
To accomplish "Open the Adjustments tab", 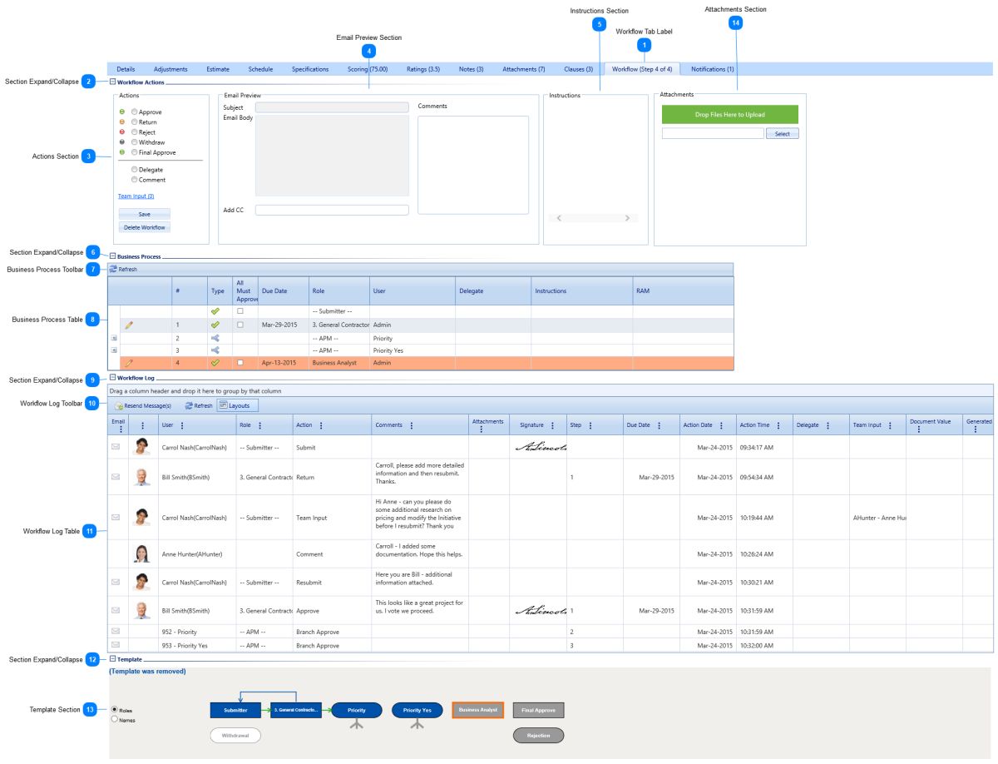I will tap(170, 69).
